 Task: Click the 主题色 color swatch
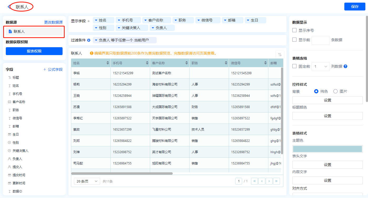pyautogui.click(x=327, y=149)
